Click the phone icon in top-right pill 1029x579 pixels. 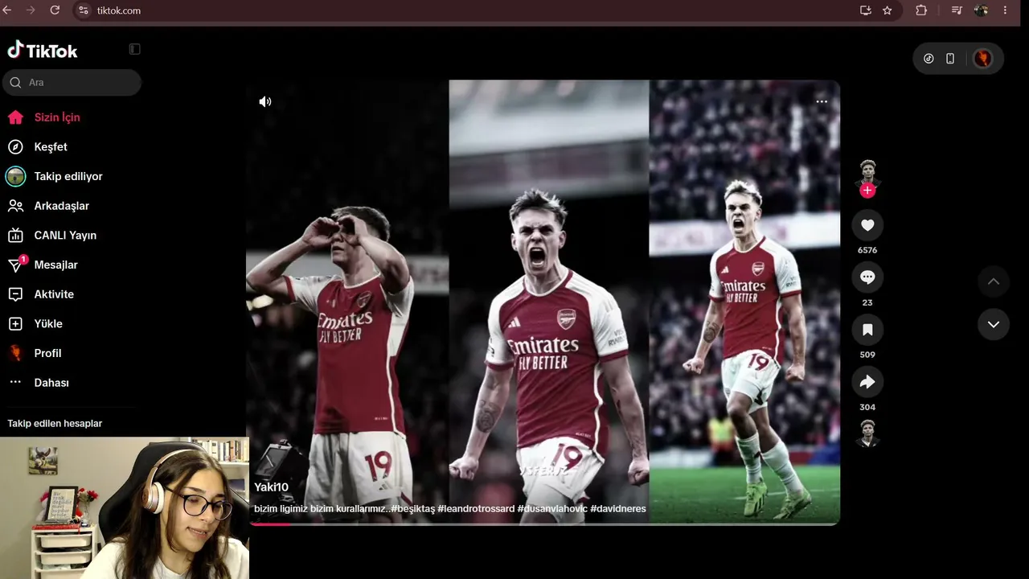pyautogui.click(x=950, y=59)
